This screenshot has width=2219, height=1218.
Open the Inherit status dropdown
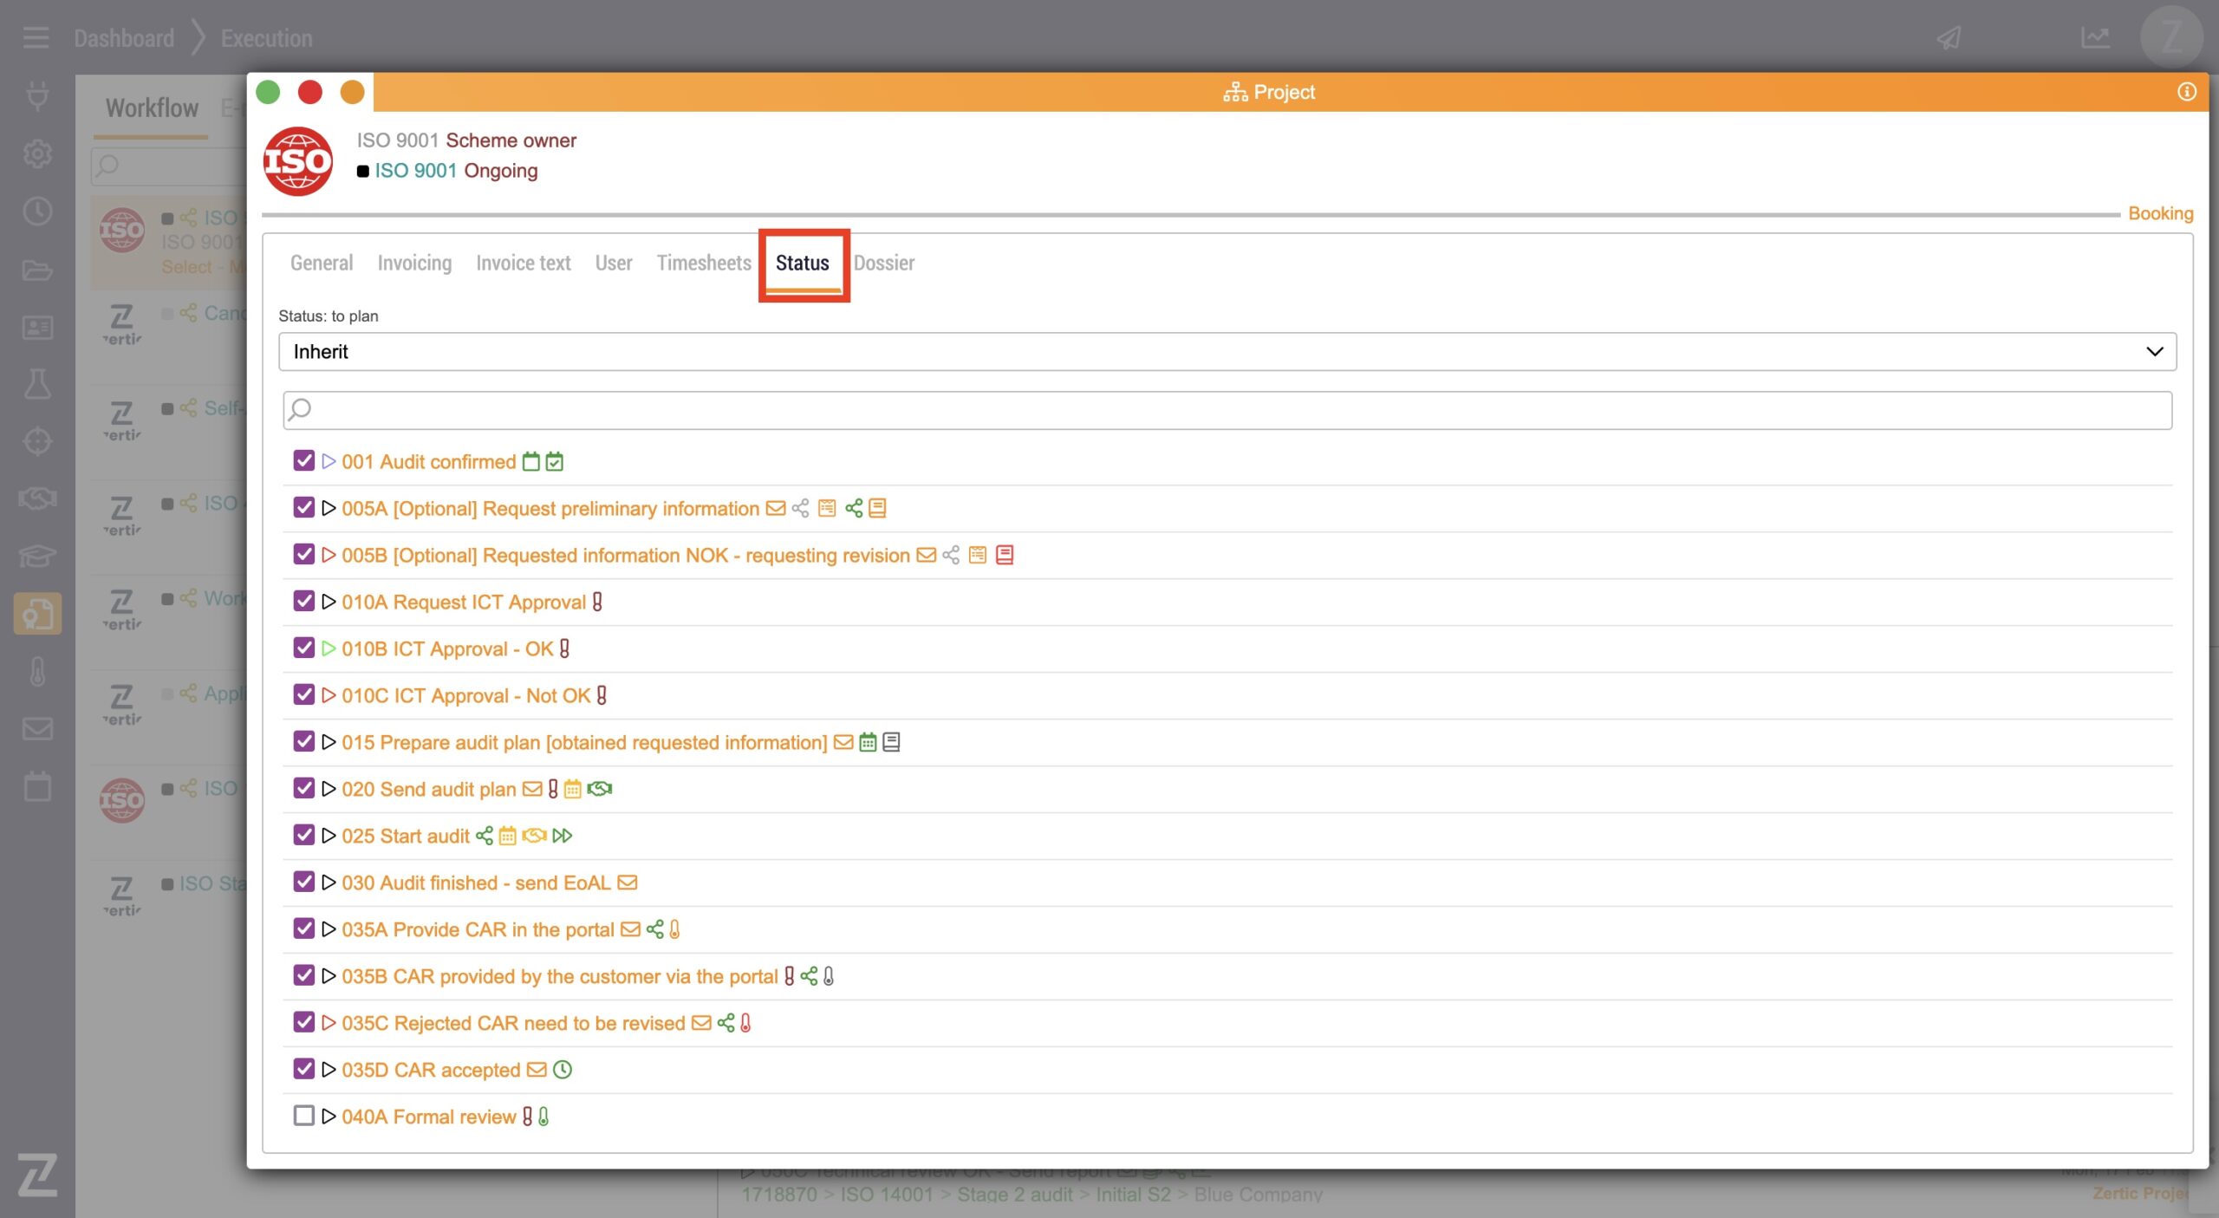1227,351
